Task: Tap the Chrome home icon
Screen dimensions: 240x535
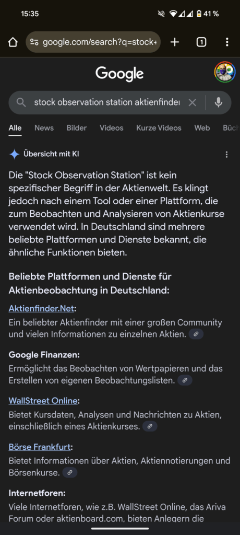Action: (x=13, y=42)
